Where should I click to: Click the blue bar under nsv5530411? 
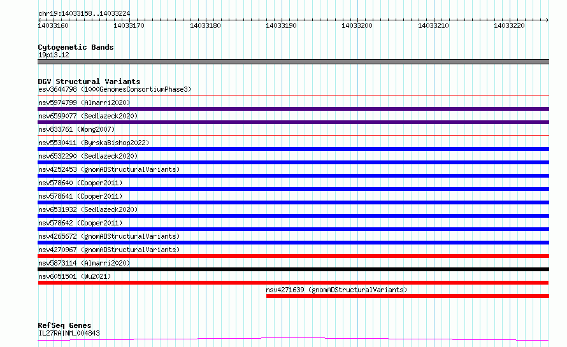pos(293,149)
